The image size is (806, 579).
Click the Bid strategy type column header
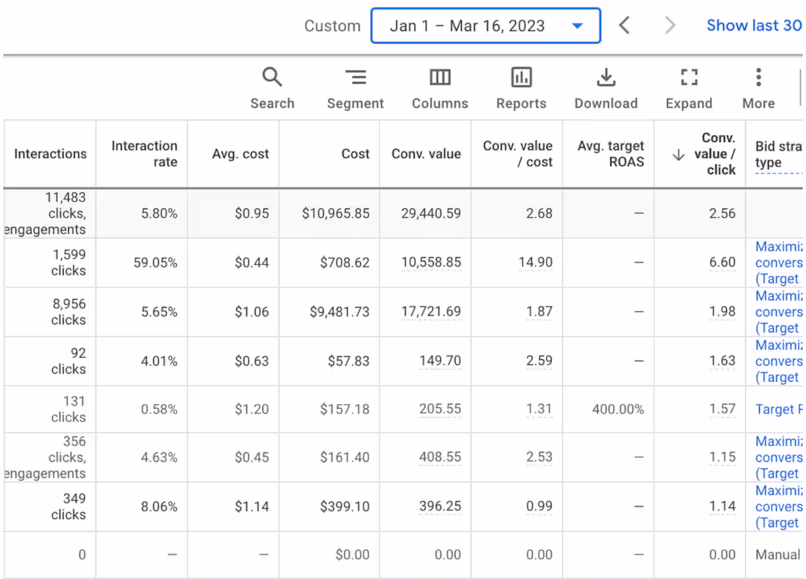(x=778, y=154)
